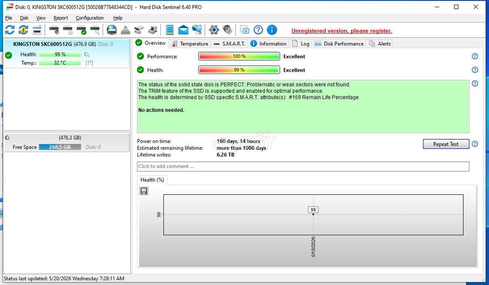The width and height of the screenshot is (489, 285).
Task: Click the 99 data point on graph
Action: 313,214
